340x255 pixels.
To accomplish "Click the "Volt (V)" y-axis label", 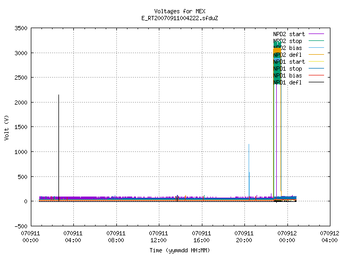I will pos(7,127).
